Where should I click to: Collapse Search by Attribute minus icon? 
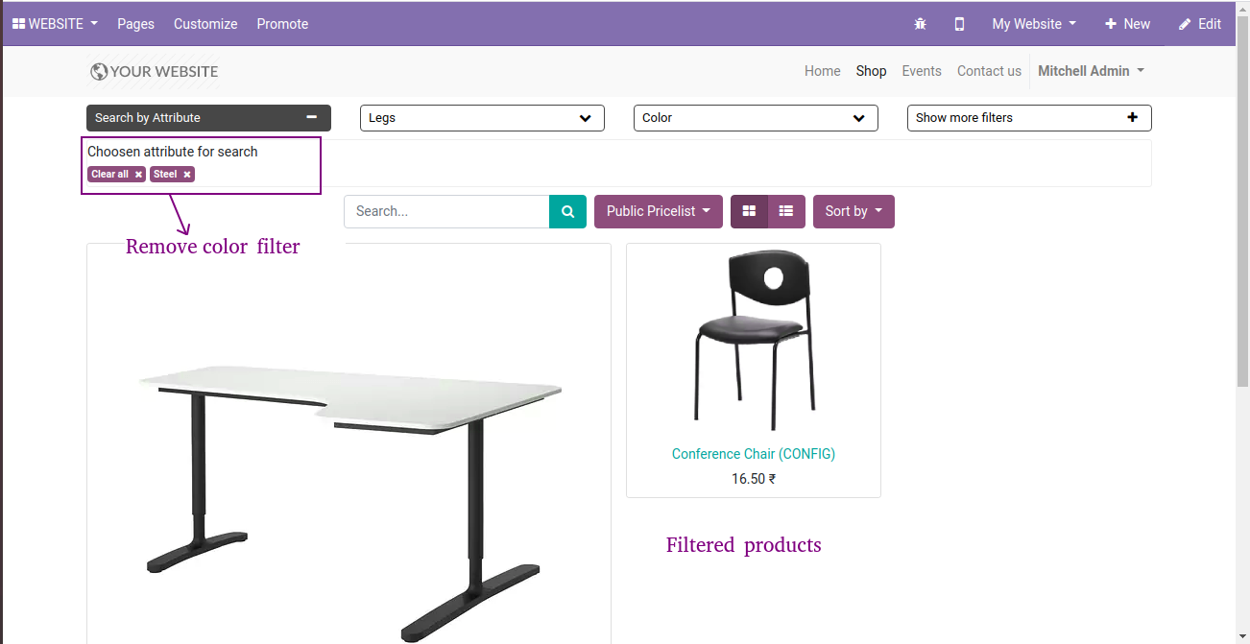tap(311, 117)
